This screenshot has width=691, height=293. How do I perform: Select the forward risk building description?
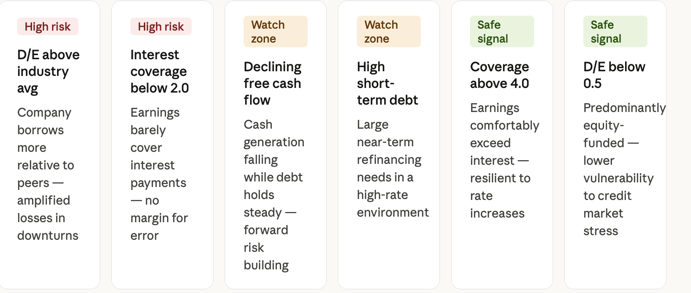pos(274,195)
